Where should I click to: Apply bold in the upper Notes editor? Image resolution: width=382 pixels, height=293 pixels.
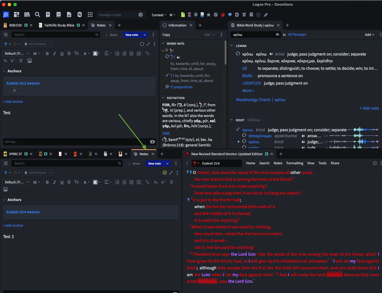47,54
